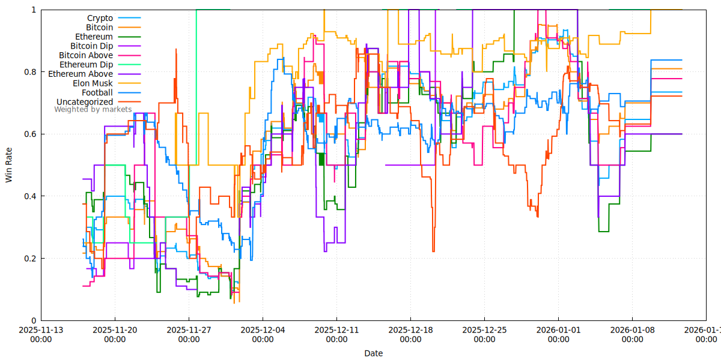Click the orange Bitcoin legend color sample
721x360 pixels.
coord(129,27)
